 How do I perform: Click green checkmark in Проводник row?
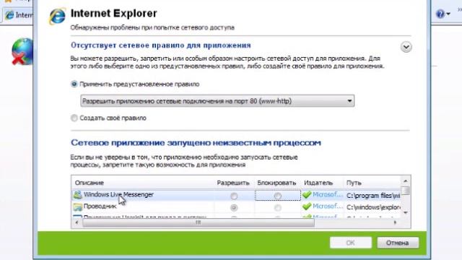[307, 207]
